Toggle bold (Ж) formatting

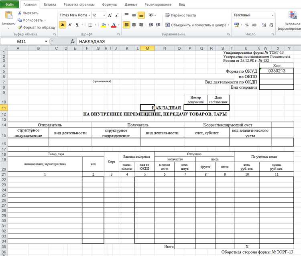[63, 25]
